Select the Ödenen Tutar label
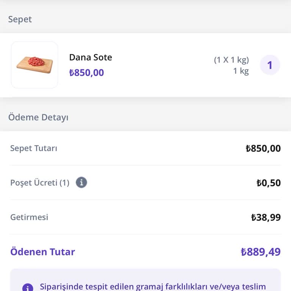The height and width of the screenshot is (291, 291). (x=42, y=252)
